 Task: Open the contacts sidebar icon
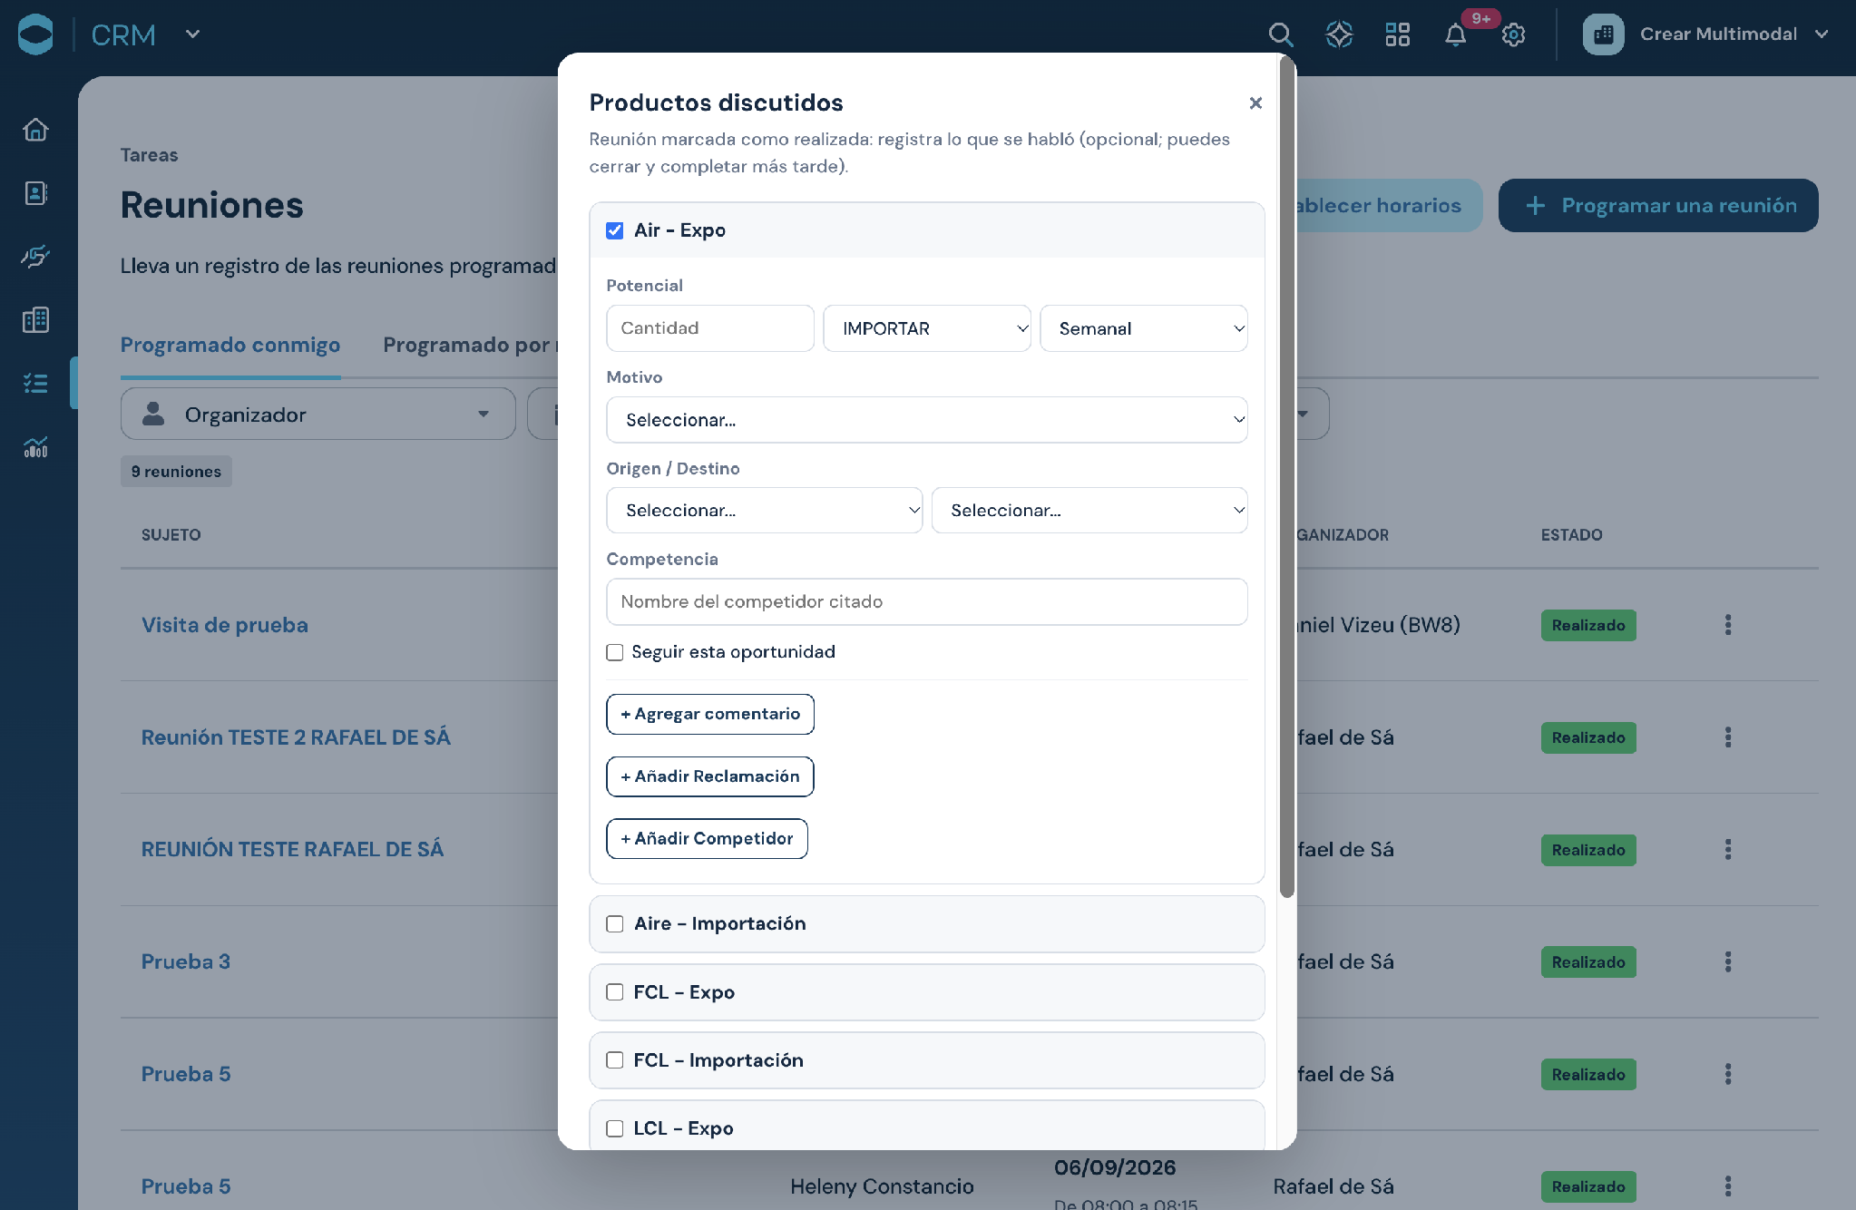point(35,193)
